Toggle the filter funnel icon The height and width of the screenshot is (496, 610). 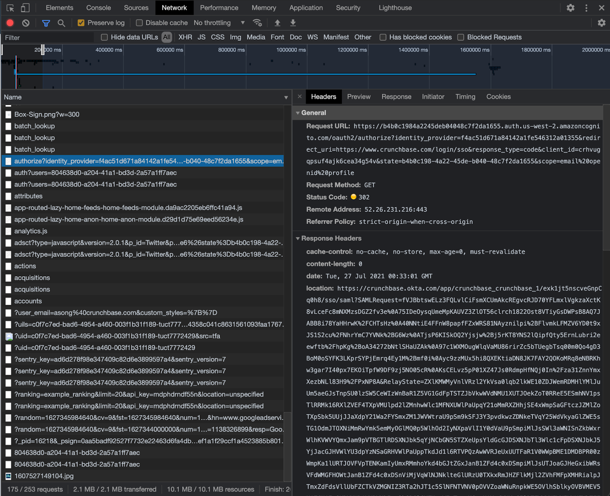pos(46,23)
